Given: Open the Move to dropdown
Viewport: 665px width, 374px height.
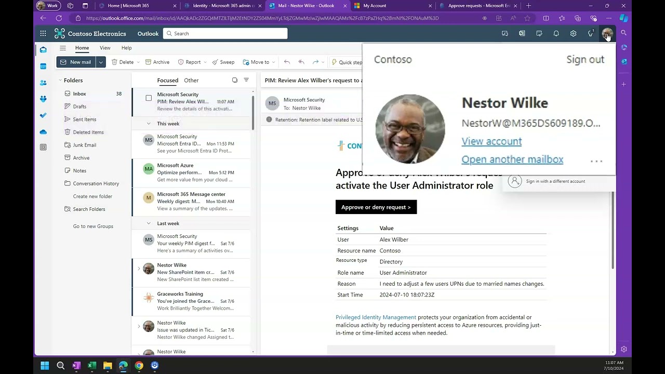Looking at the screenshot, I should (x=259, y=62).
